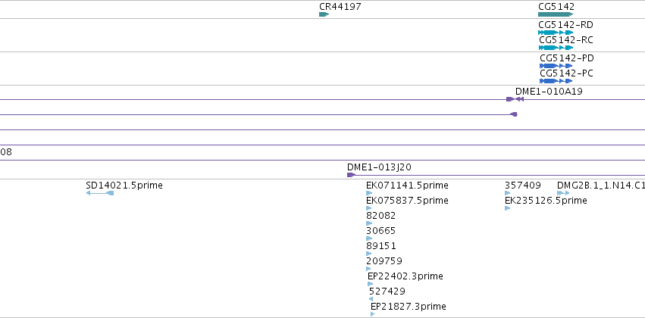Select the 357409 feature arrow
Screen dimensions: 645x318
[508, 193]
